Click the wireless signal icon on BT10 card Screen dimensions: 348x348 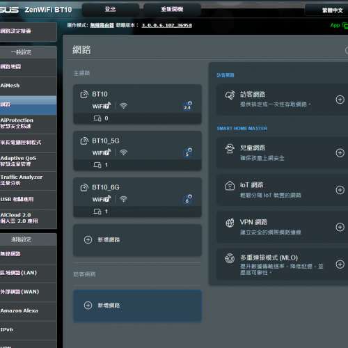click(x=124, y=106)
